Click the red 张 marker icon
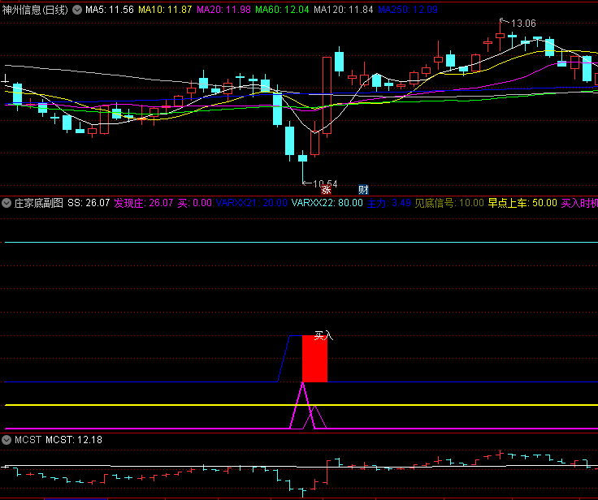 tap(326, 189)
